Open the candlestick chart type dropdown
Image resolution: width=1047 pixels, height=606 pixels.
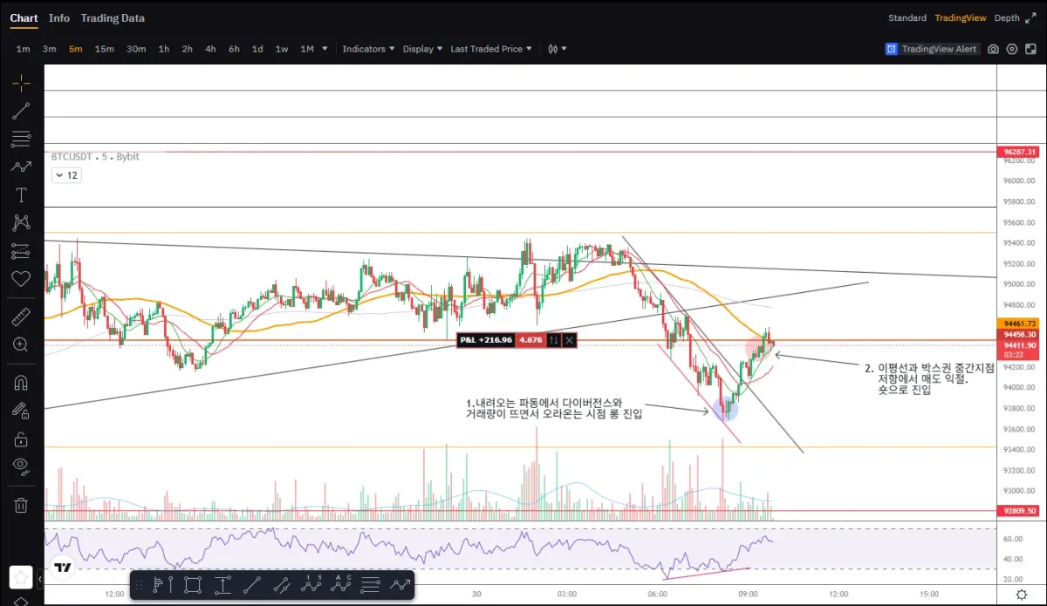click(557, 49)
